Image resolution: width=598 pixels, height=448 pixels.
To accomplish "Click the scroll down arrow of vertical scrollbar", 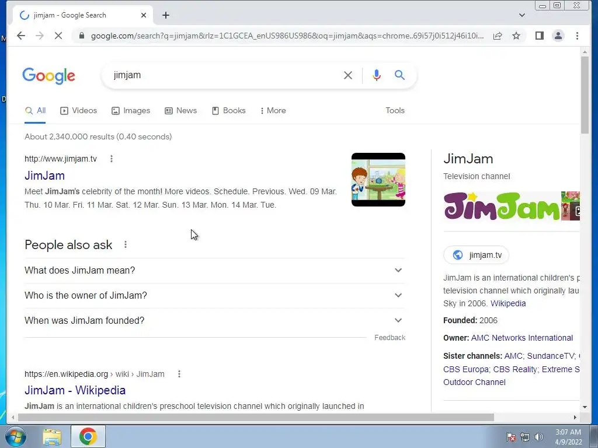I will [x=585, y=407].
